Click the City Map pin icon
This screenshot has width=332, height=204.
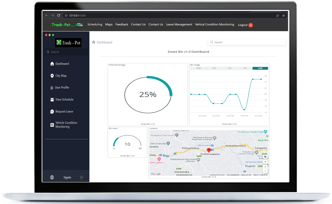click(x=52, y=76)
